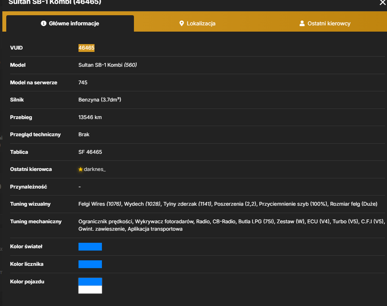Click Wykrywacz fotoradarów tuning entry

click(x=164, y=222)
